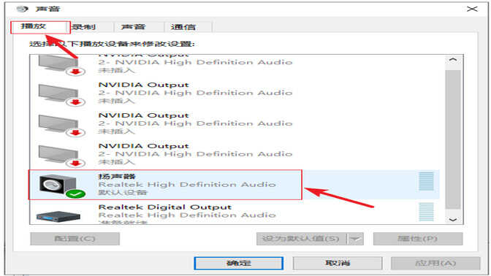Click the 取消 button
This screenshot has height=276, width=491.
click(338, 263)
